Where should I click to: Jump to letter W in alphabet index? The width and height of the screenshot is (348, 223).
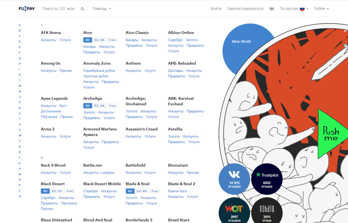click(20, 135)
